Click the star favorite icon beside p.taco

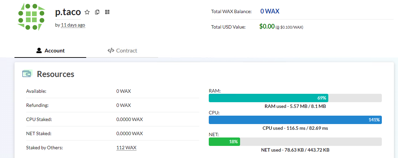tap(87, 12)
